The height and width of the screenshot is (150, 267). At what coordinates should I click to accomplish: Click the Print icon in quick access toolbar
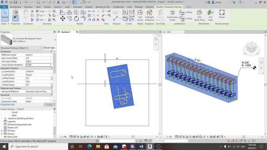click(x=38, y=2)
